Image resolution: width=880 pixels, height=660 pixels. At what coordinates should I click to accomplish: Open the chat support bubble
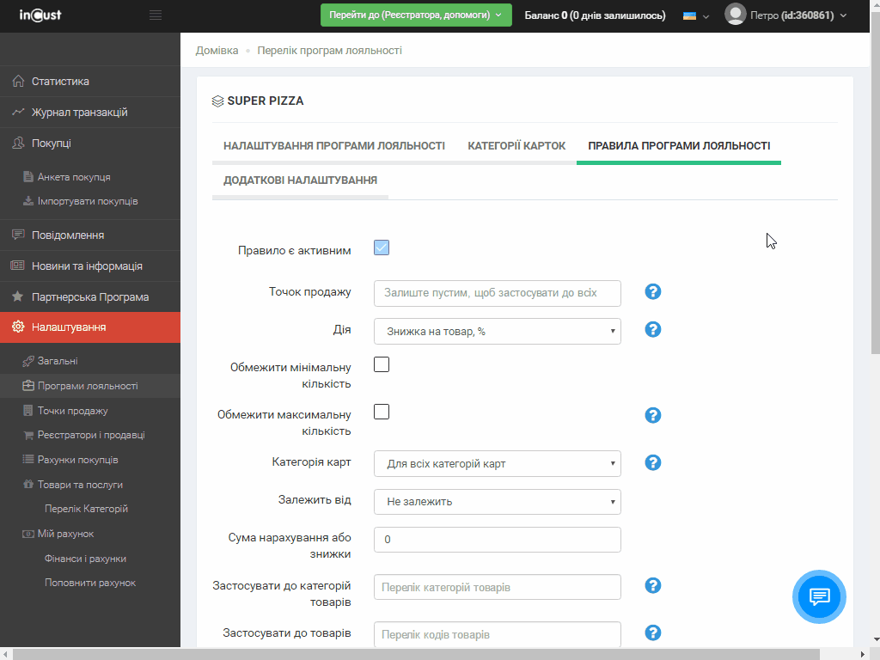pos(820,596)
